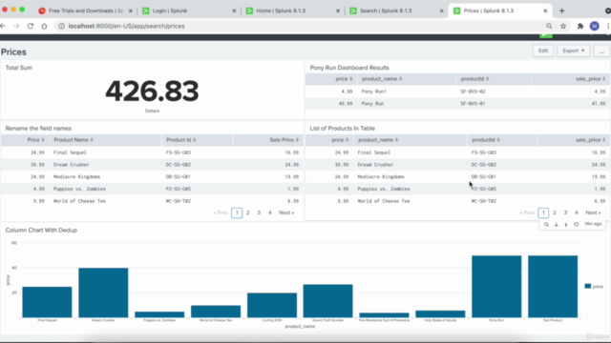
Task: Go to page 2 in Rename table
Action: coord(248,212)
